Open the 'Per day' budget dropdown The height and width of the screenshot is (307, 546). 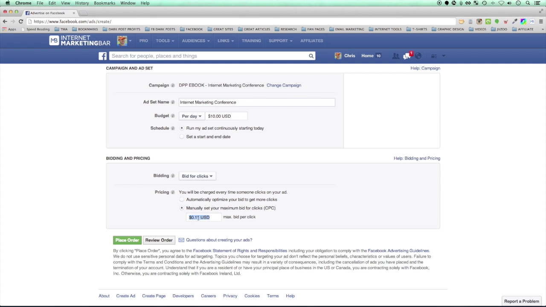pos(192,116)
